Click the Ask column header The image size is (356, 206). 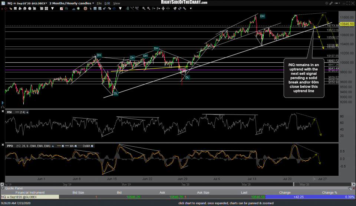pos(162,193)
